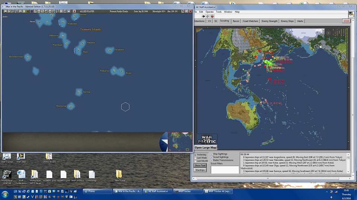This screenshot has height=200, width=357.
Task: Click the Warships button
Action: [200, 170]
